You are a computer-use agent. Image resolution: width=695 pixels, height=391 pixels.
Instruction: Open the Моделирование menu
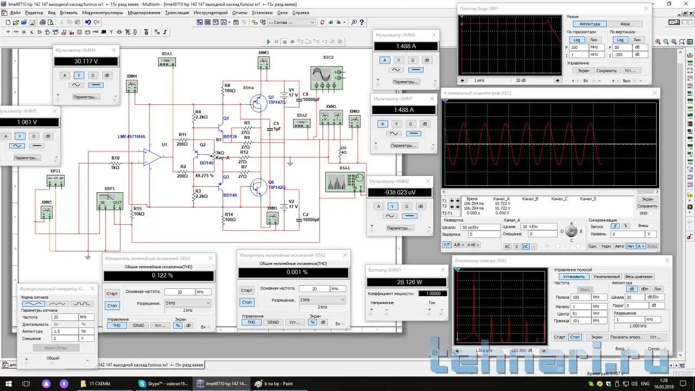coord(144,12)
